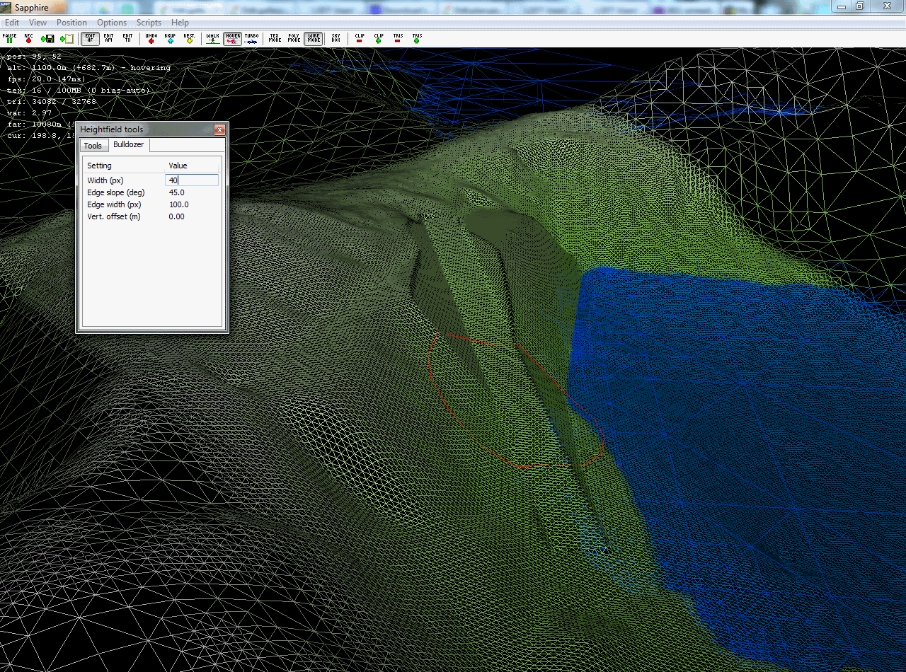The height and width of the screenshot is (672, 906).
Task: Click the BKUP backup icon
Action: pos(169,39)
